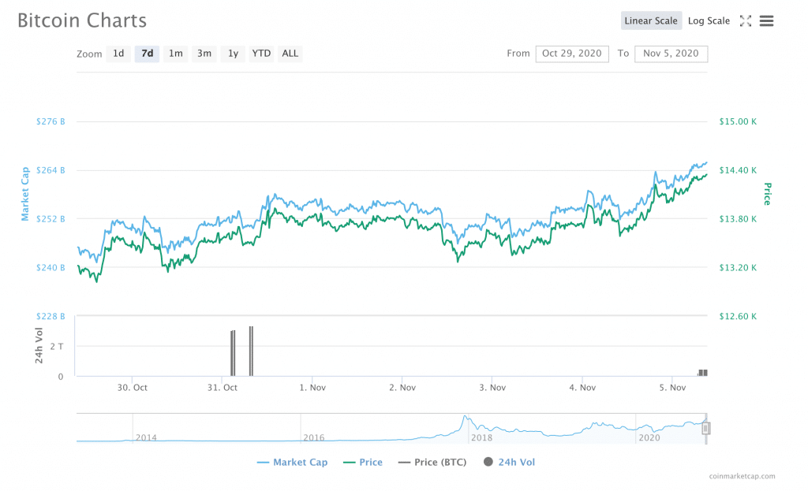
Task: Click the To date field
Action: point(671,54)
